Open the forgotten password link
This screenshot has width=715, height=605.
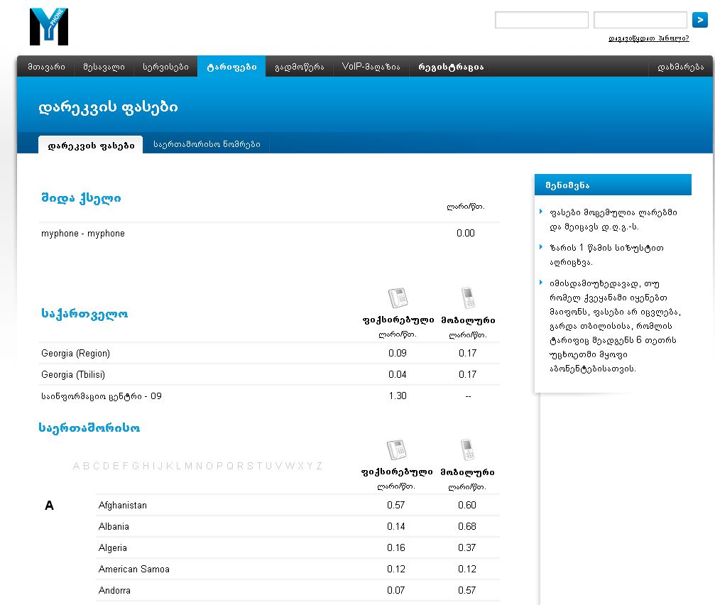[x=648, y=38]
